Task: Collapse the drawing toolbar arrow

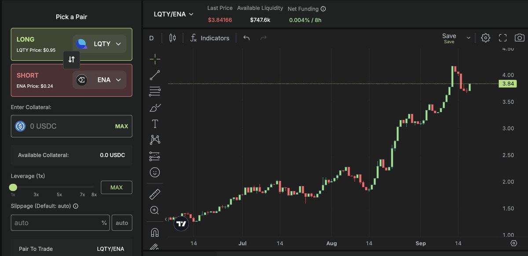Action: click(166, 219)
